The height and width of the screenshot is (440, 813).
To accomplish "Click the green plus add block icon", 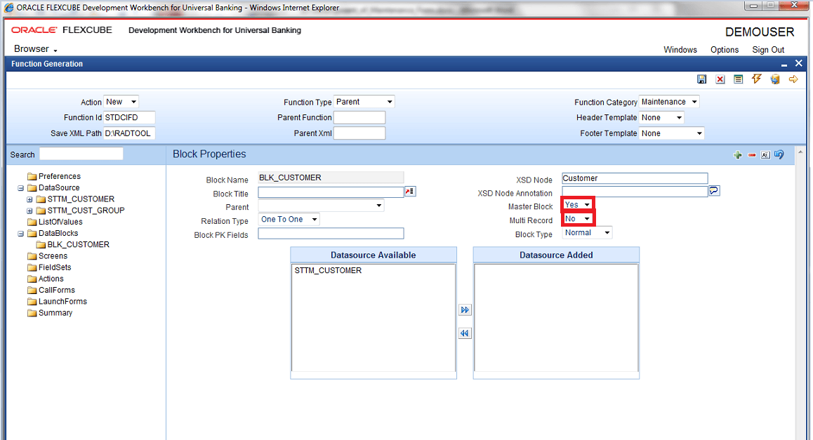I will [738, 155].
